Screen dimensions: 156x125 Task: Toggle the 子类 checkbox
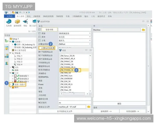click(40, 41)
